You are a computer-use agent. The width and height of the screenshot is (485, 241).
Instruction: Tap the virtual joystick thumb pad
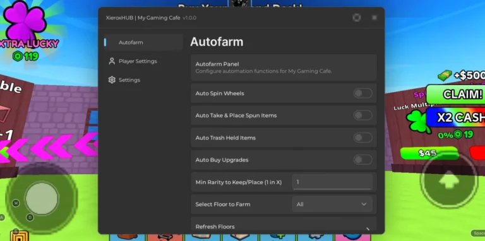pos(42,198)
